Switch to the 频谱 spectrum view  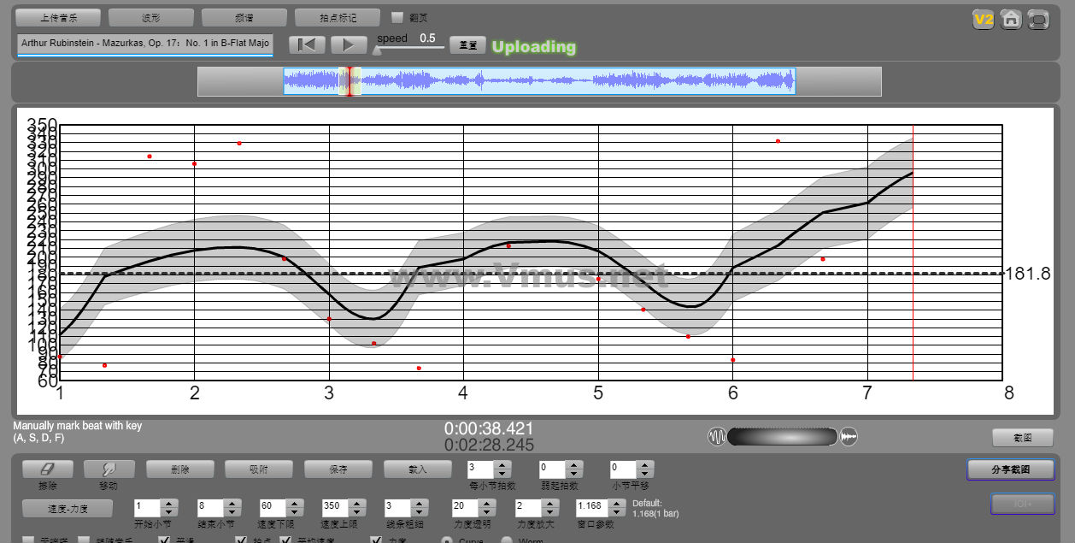(244, 17)
